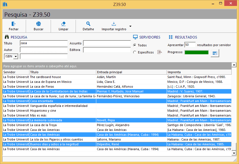The width and height of the screenshot is (239, 164).
Task: Click the Limpar eraser icon
Action: [x=63, y=24]
